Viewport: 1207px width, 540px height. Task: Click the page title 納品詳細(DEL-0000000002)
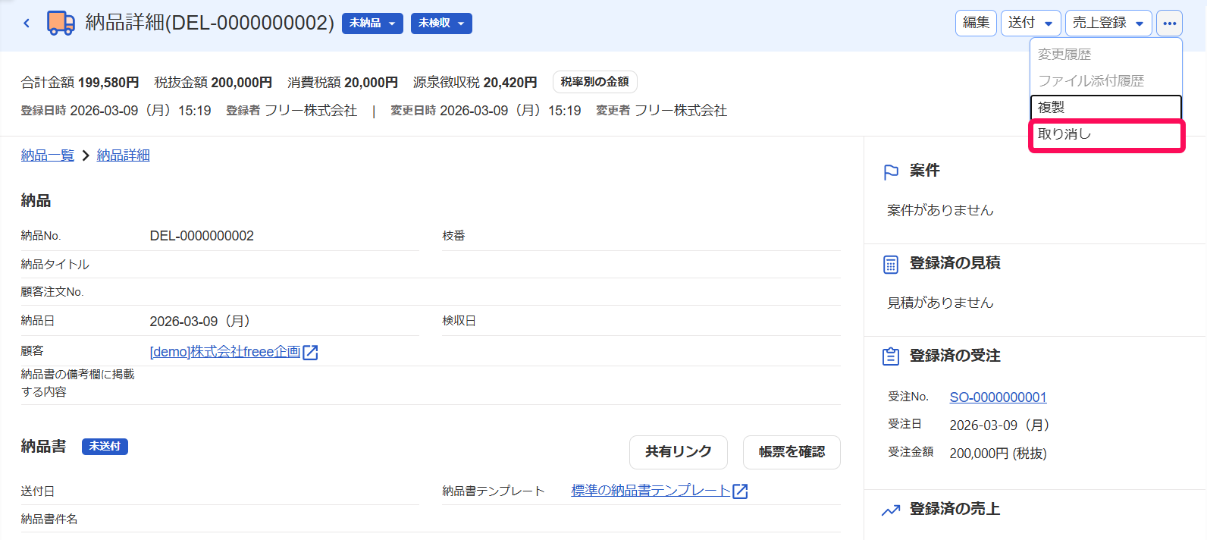pyautogui.click(x=209, y=23)
